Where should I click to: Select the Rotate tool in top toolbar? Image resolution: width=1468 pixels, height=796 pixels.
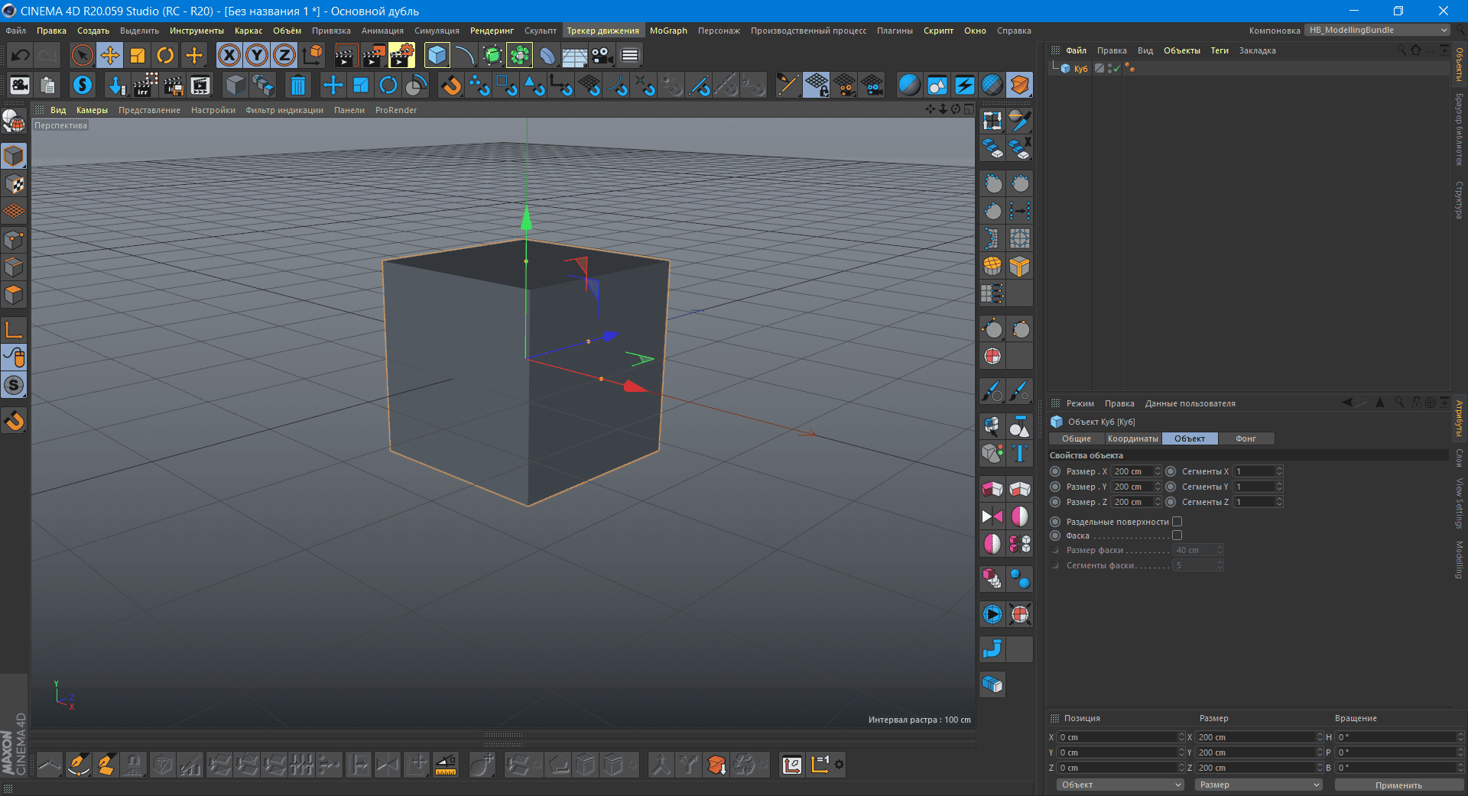click(165, 55)
